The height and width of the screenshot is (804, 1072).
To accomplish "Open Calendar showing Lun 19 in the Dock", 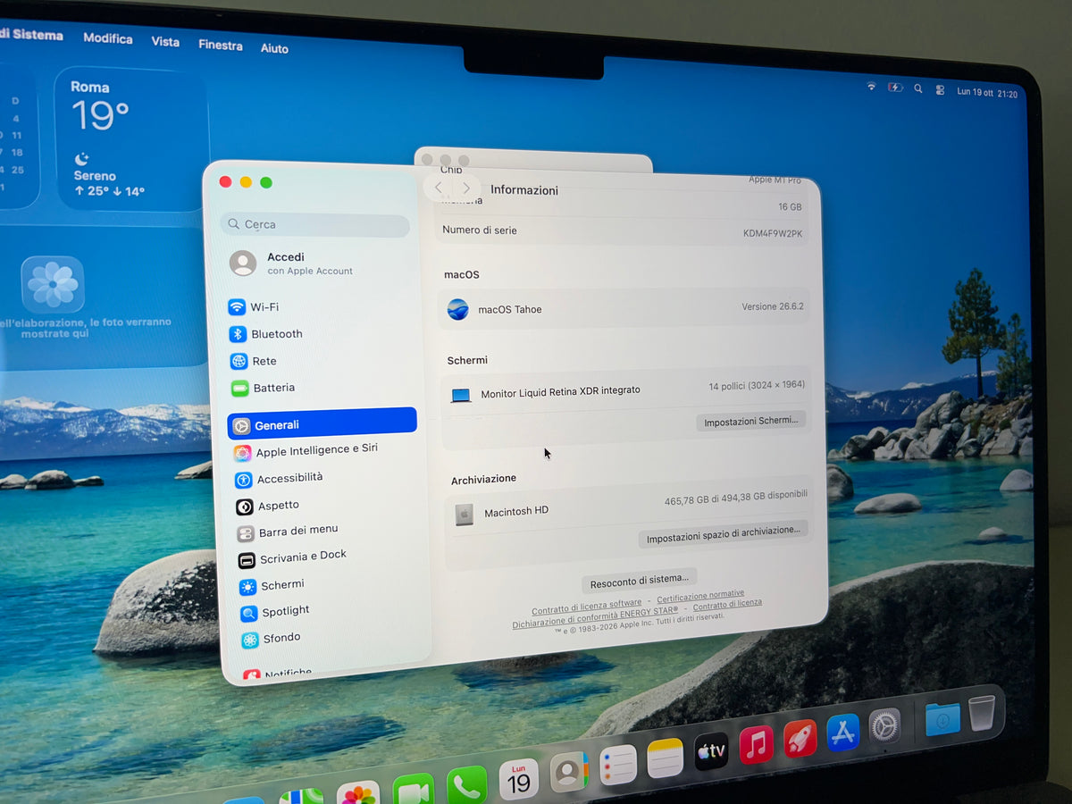I will pyautogui.click(x=518, y=779).
